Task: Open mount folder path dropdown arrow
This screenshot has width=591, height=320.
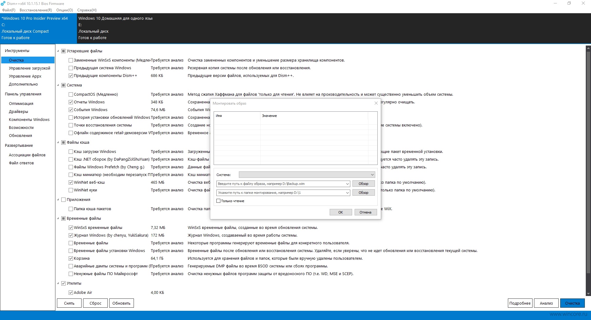Action: point(347,193)
